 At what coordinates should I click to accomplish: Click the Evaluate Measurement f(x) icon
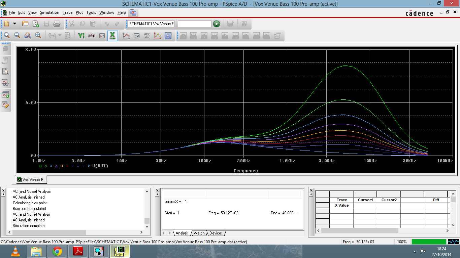[x=137, y=36]
